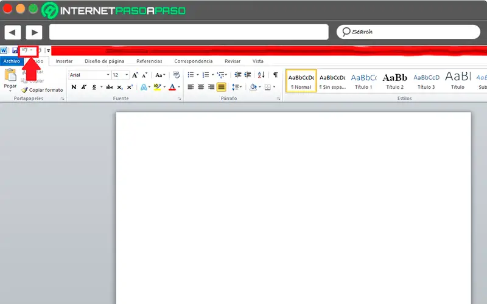Click the browser forward arrow button
The width and height of the screenshot is (487, 304).
click(x=34, y=32)
